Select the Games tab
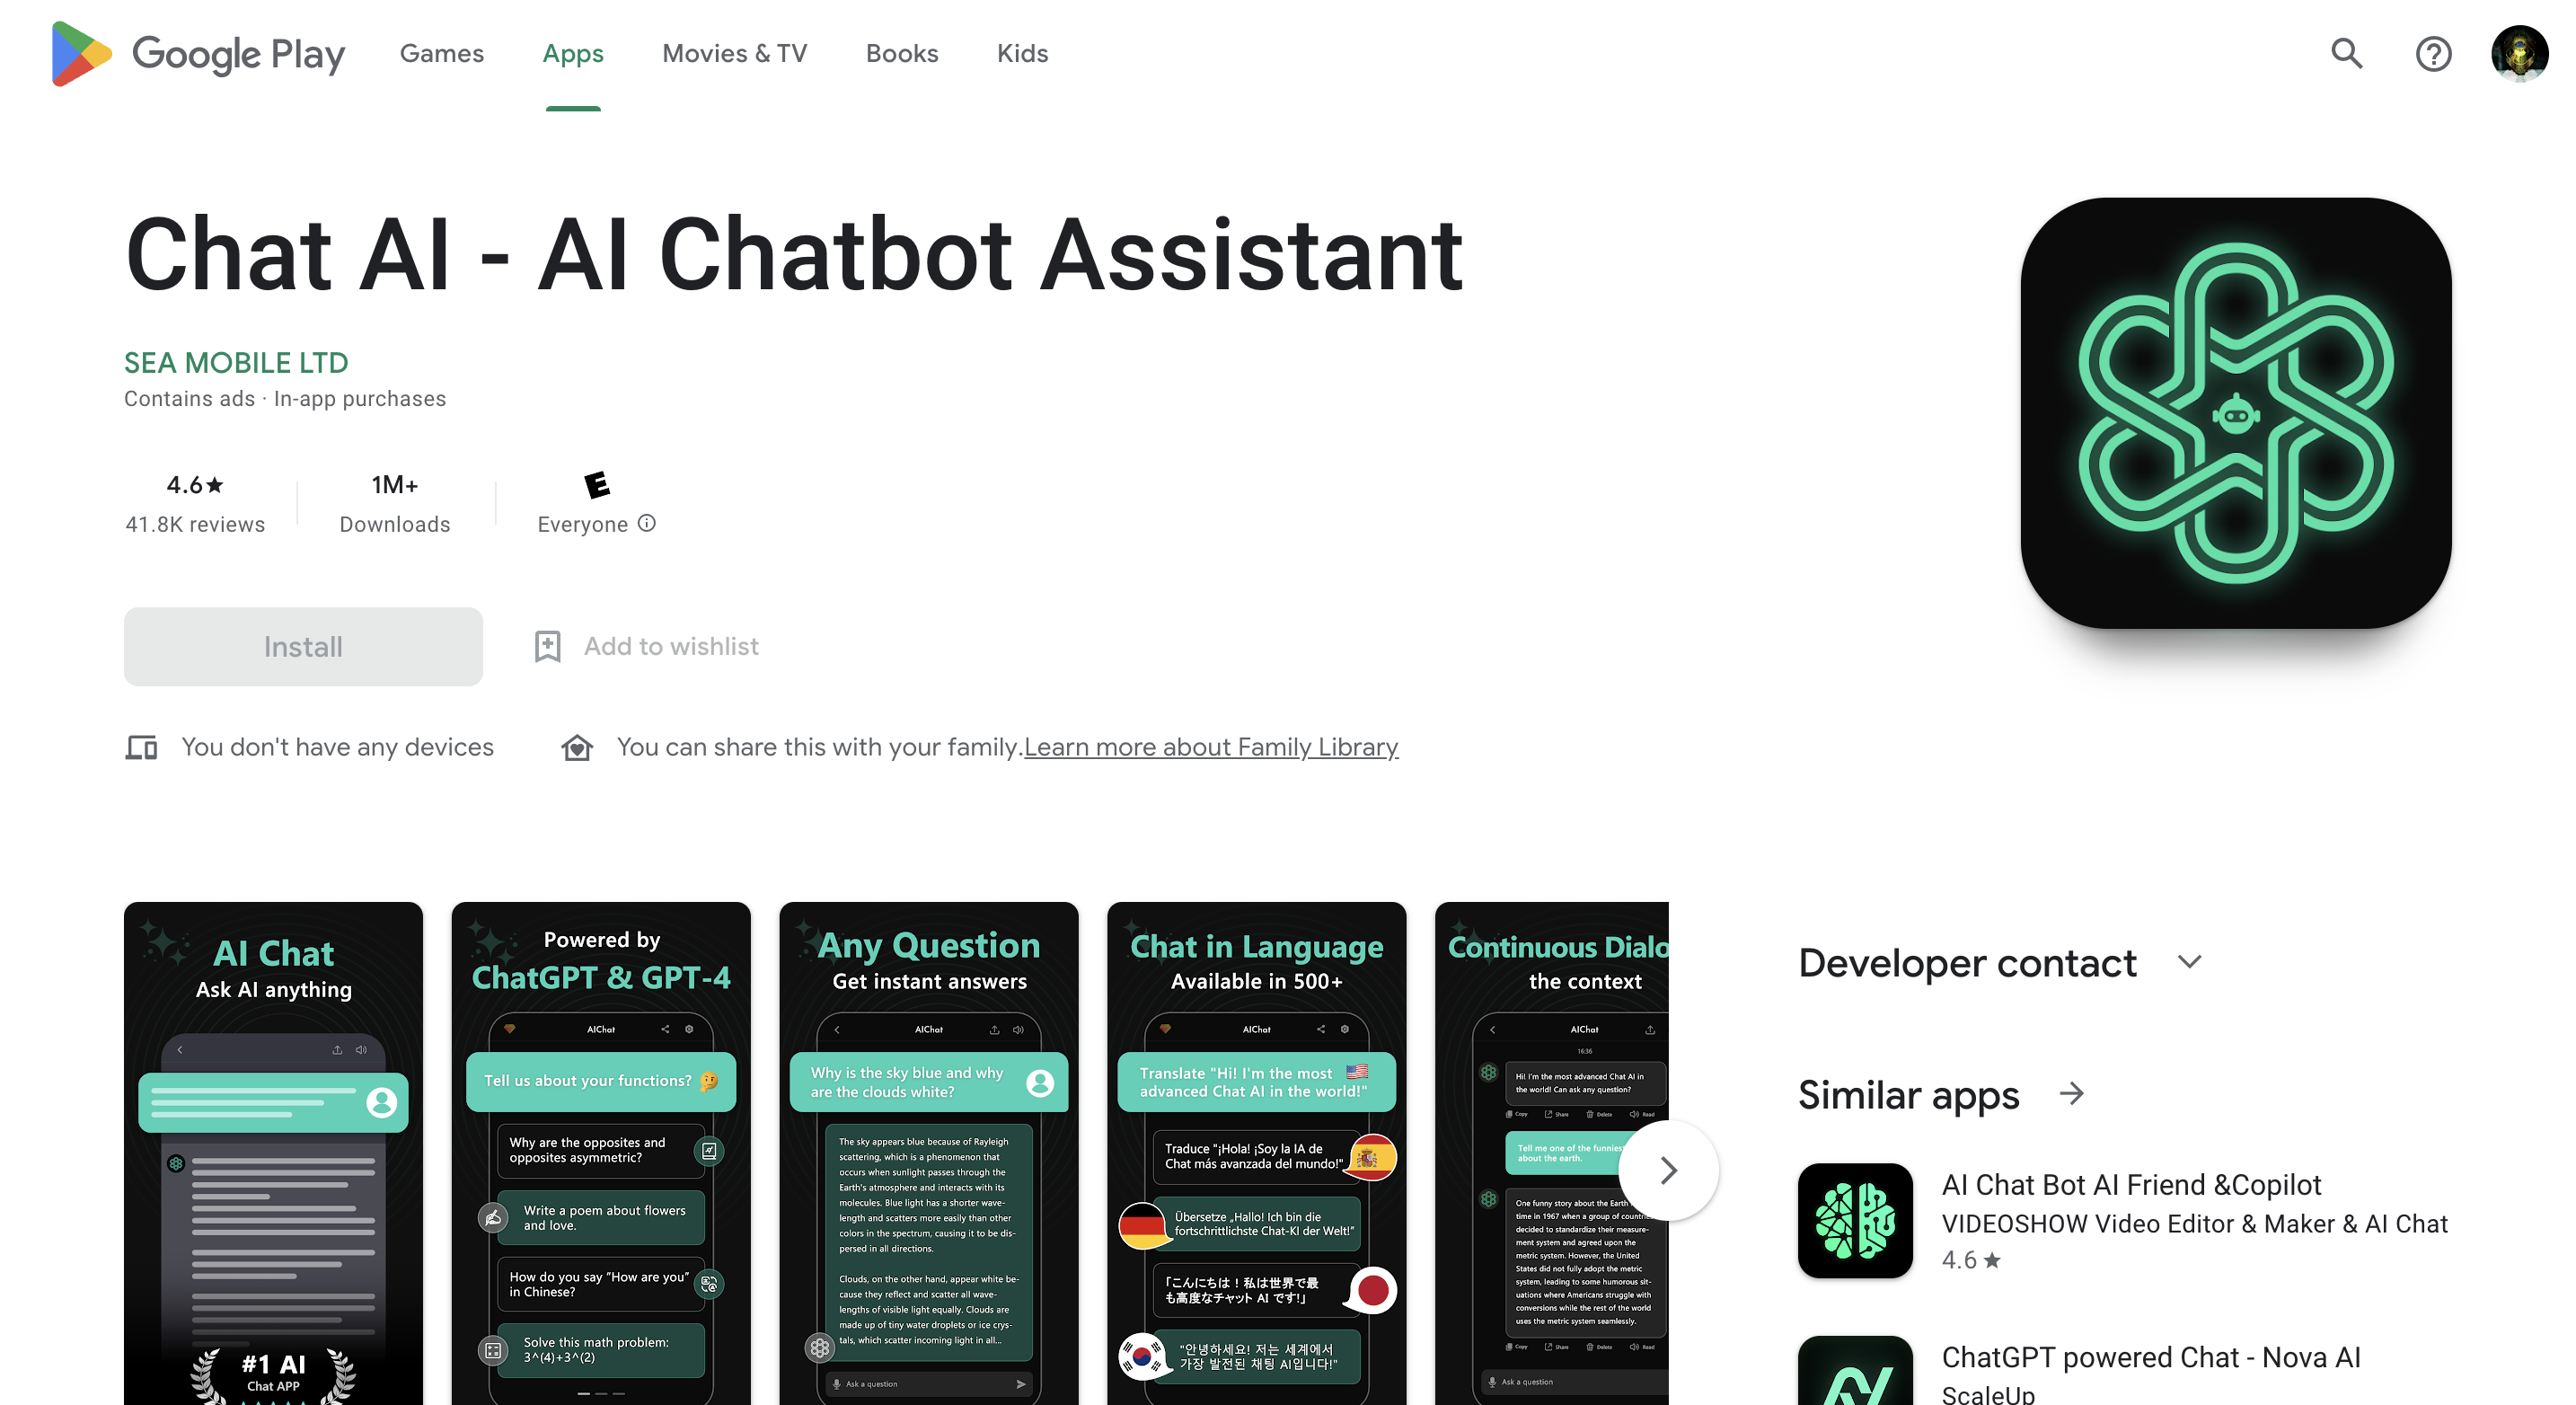2576x1405 pixels. [441, 52]
